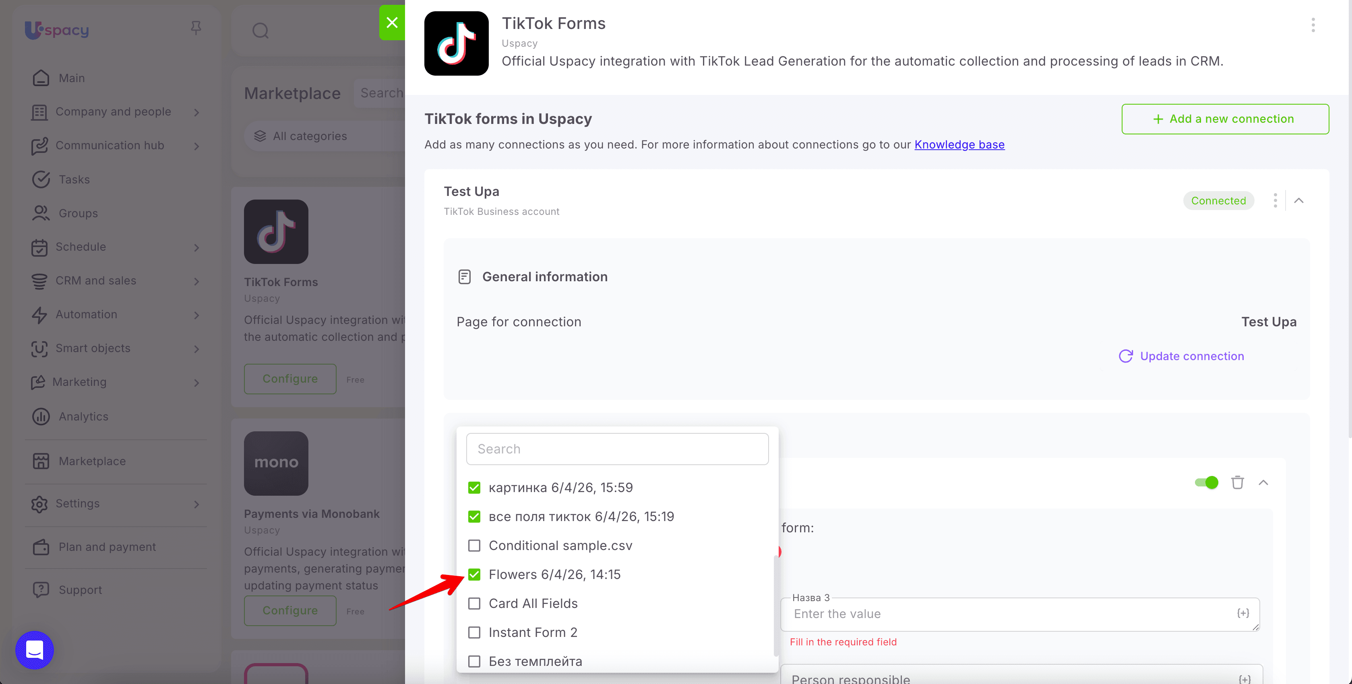Image resolution: width=1352 pixels, height=684 pixels.
Task: Expand Communication hub submenu
Action: [197, 146]
